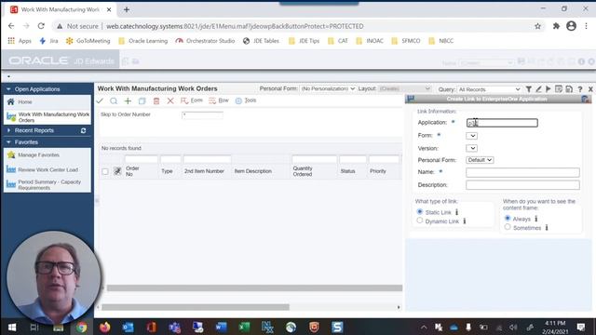
Task: Click the grid customize icon beside Order No
Action: pyautogui.click(x=117, y=171)
